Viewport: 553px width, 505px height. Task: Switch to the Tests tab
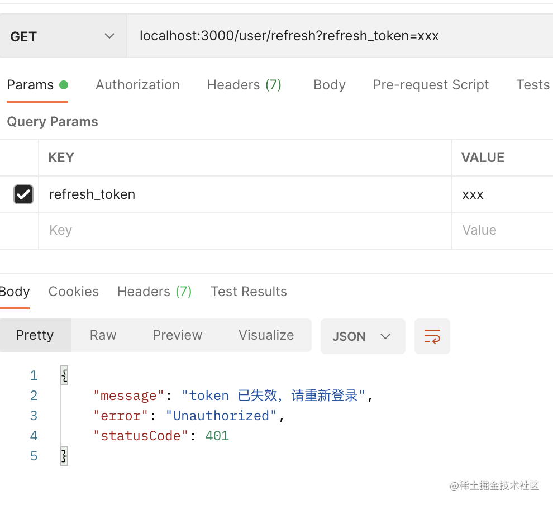point(532,85)
